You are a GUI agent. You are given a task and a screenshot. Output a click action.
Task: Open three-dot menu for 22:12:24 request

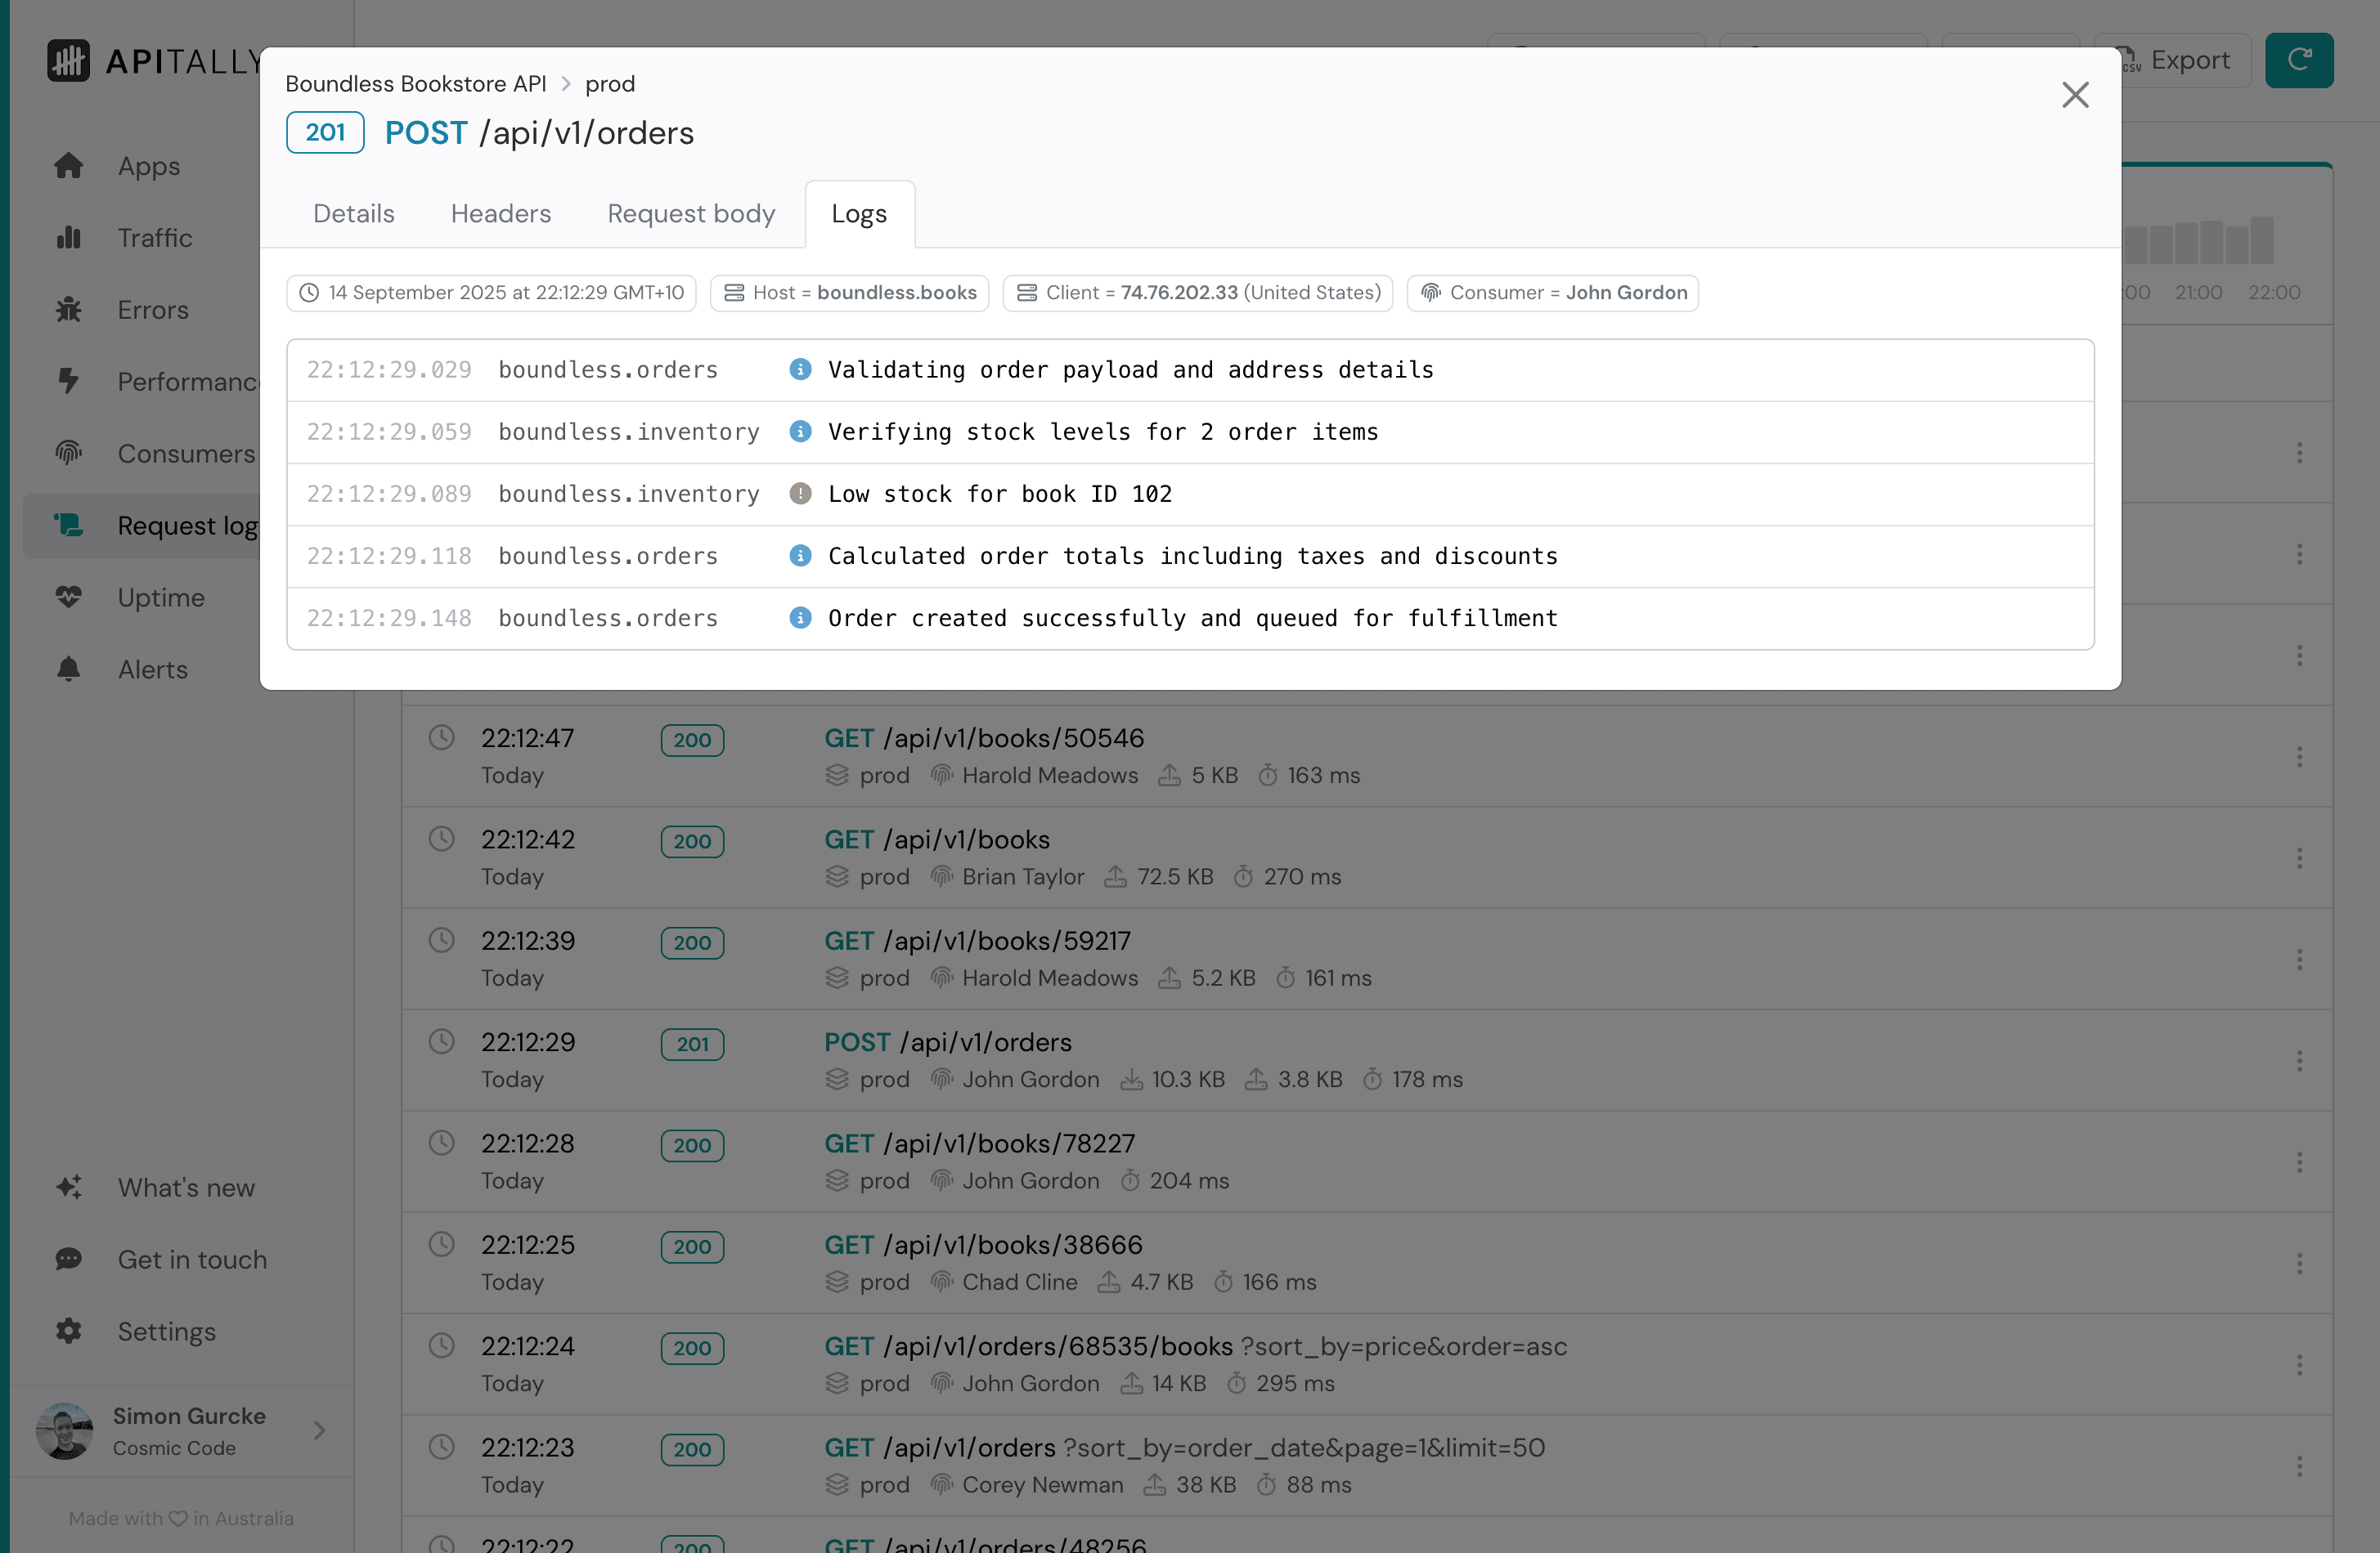pos(2299,1365)
